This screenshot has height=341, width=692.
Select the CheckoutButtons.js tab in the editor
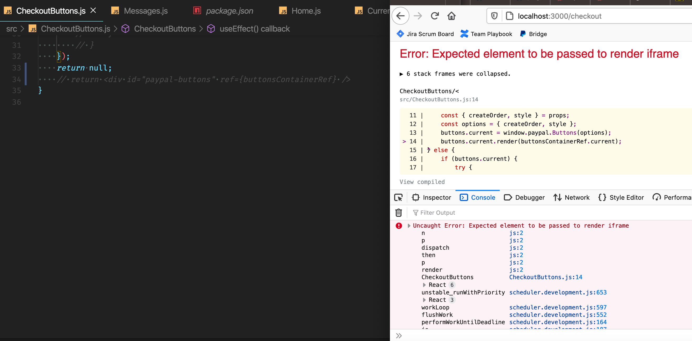pyautogui.click(x=51, y=11)
